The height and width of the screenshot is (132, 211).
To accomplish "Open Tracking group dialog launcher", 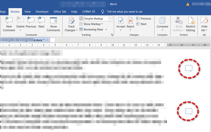I will coord(112,35).
